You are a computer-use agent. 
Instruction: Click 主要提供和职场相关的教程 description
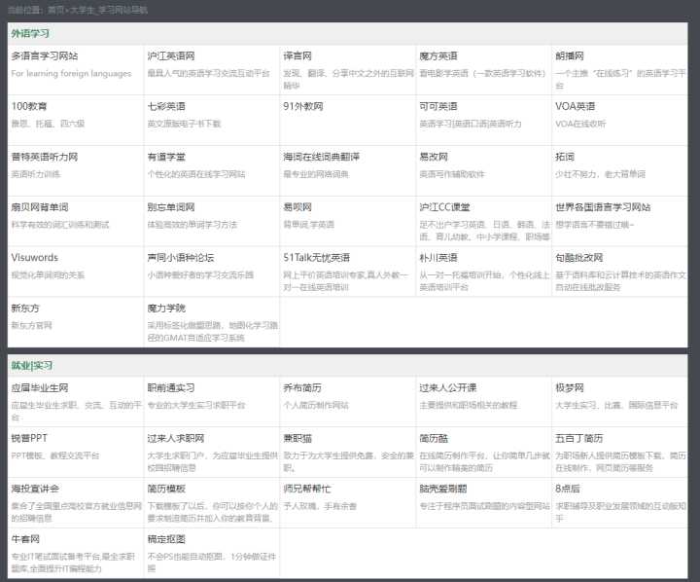click(x=469, y=405)
